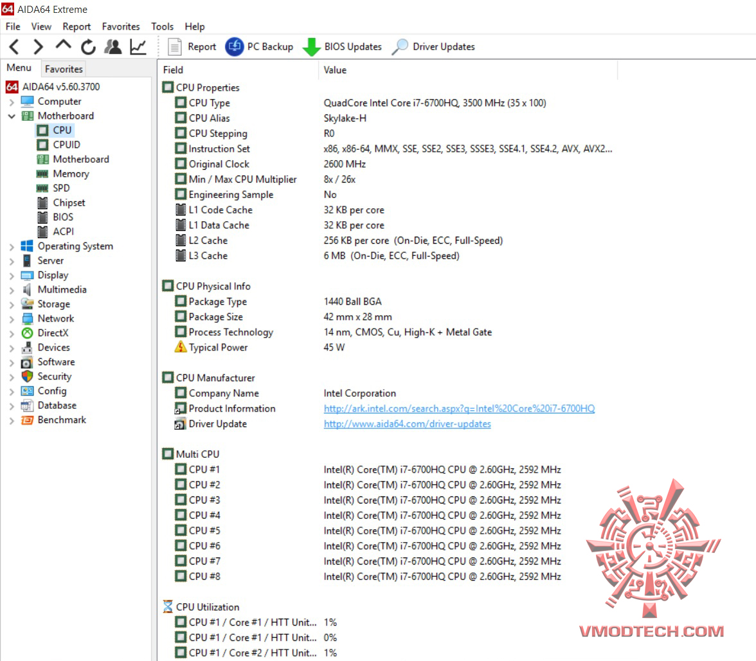Open the Tools menu
The width and height of the screenshot is (756, 661).
pyautogui.click(x=162, y=26)
